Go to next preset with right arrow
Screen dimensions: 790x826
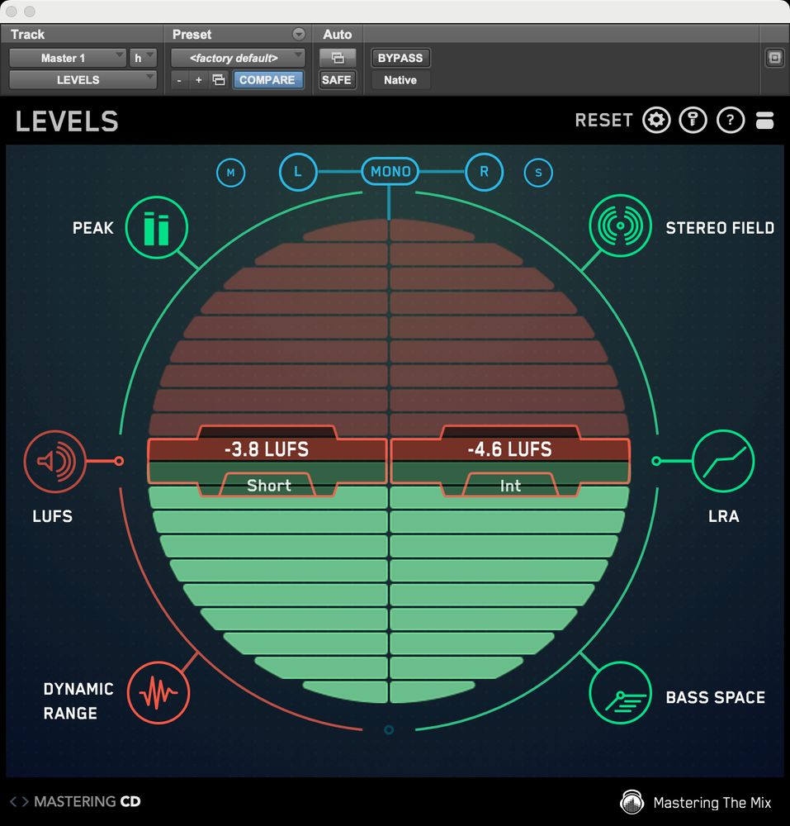pyautogui.click(x=25, y=802)
